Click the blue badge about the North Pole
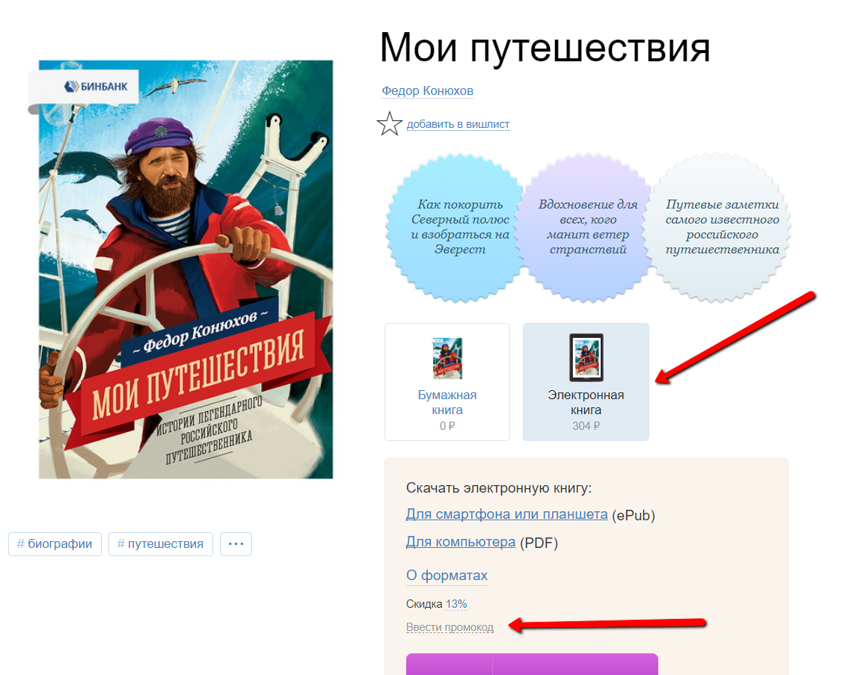Viewport: 843px width, 675px height. 460,227
